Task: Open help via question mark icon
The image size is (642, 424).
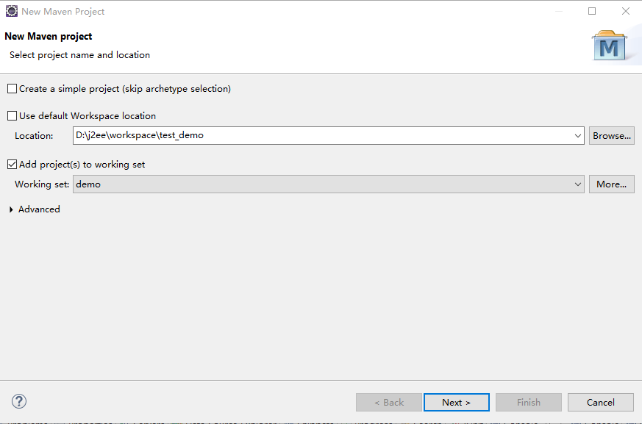Action: click(20, 401)
